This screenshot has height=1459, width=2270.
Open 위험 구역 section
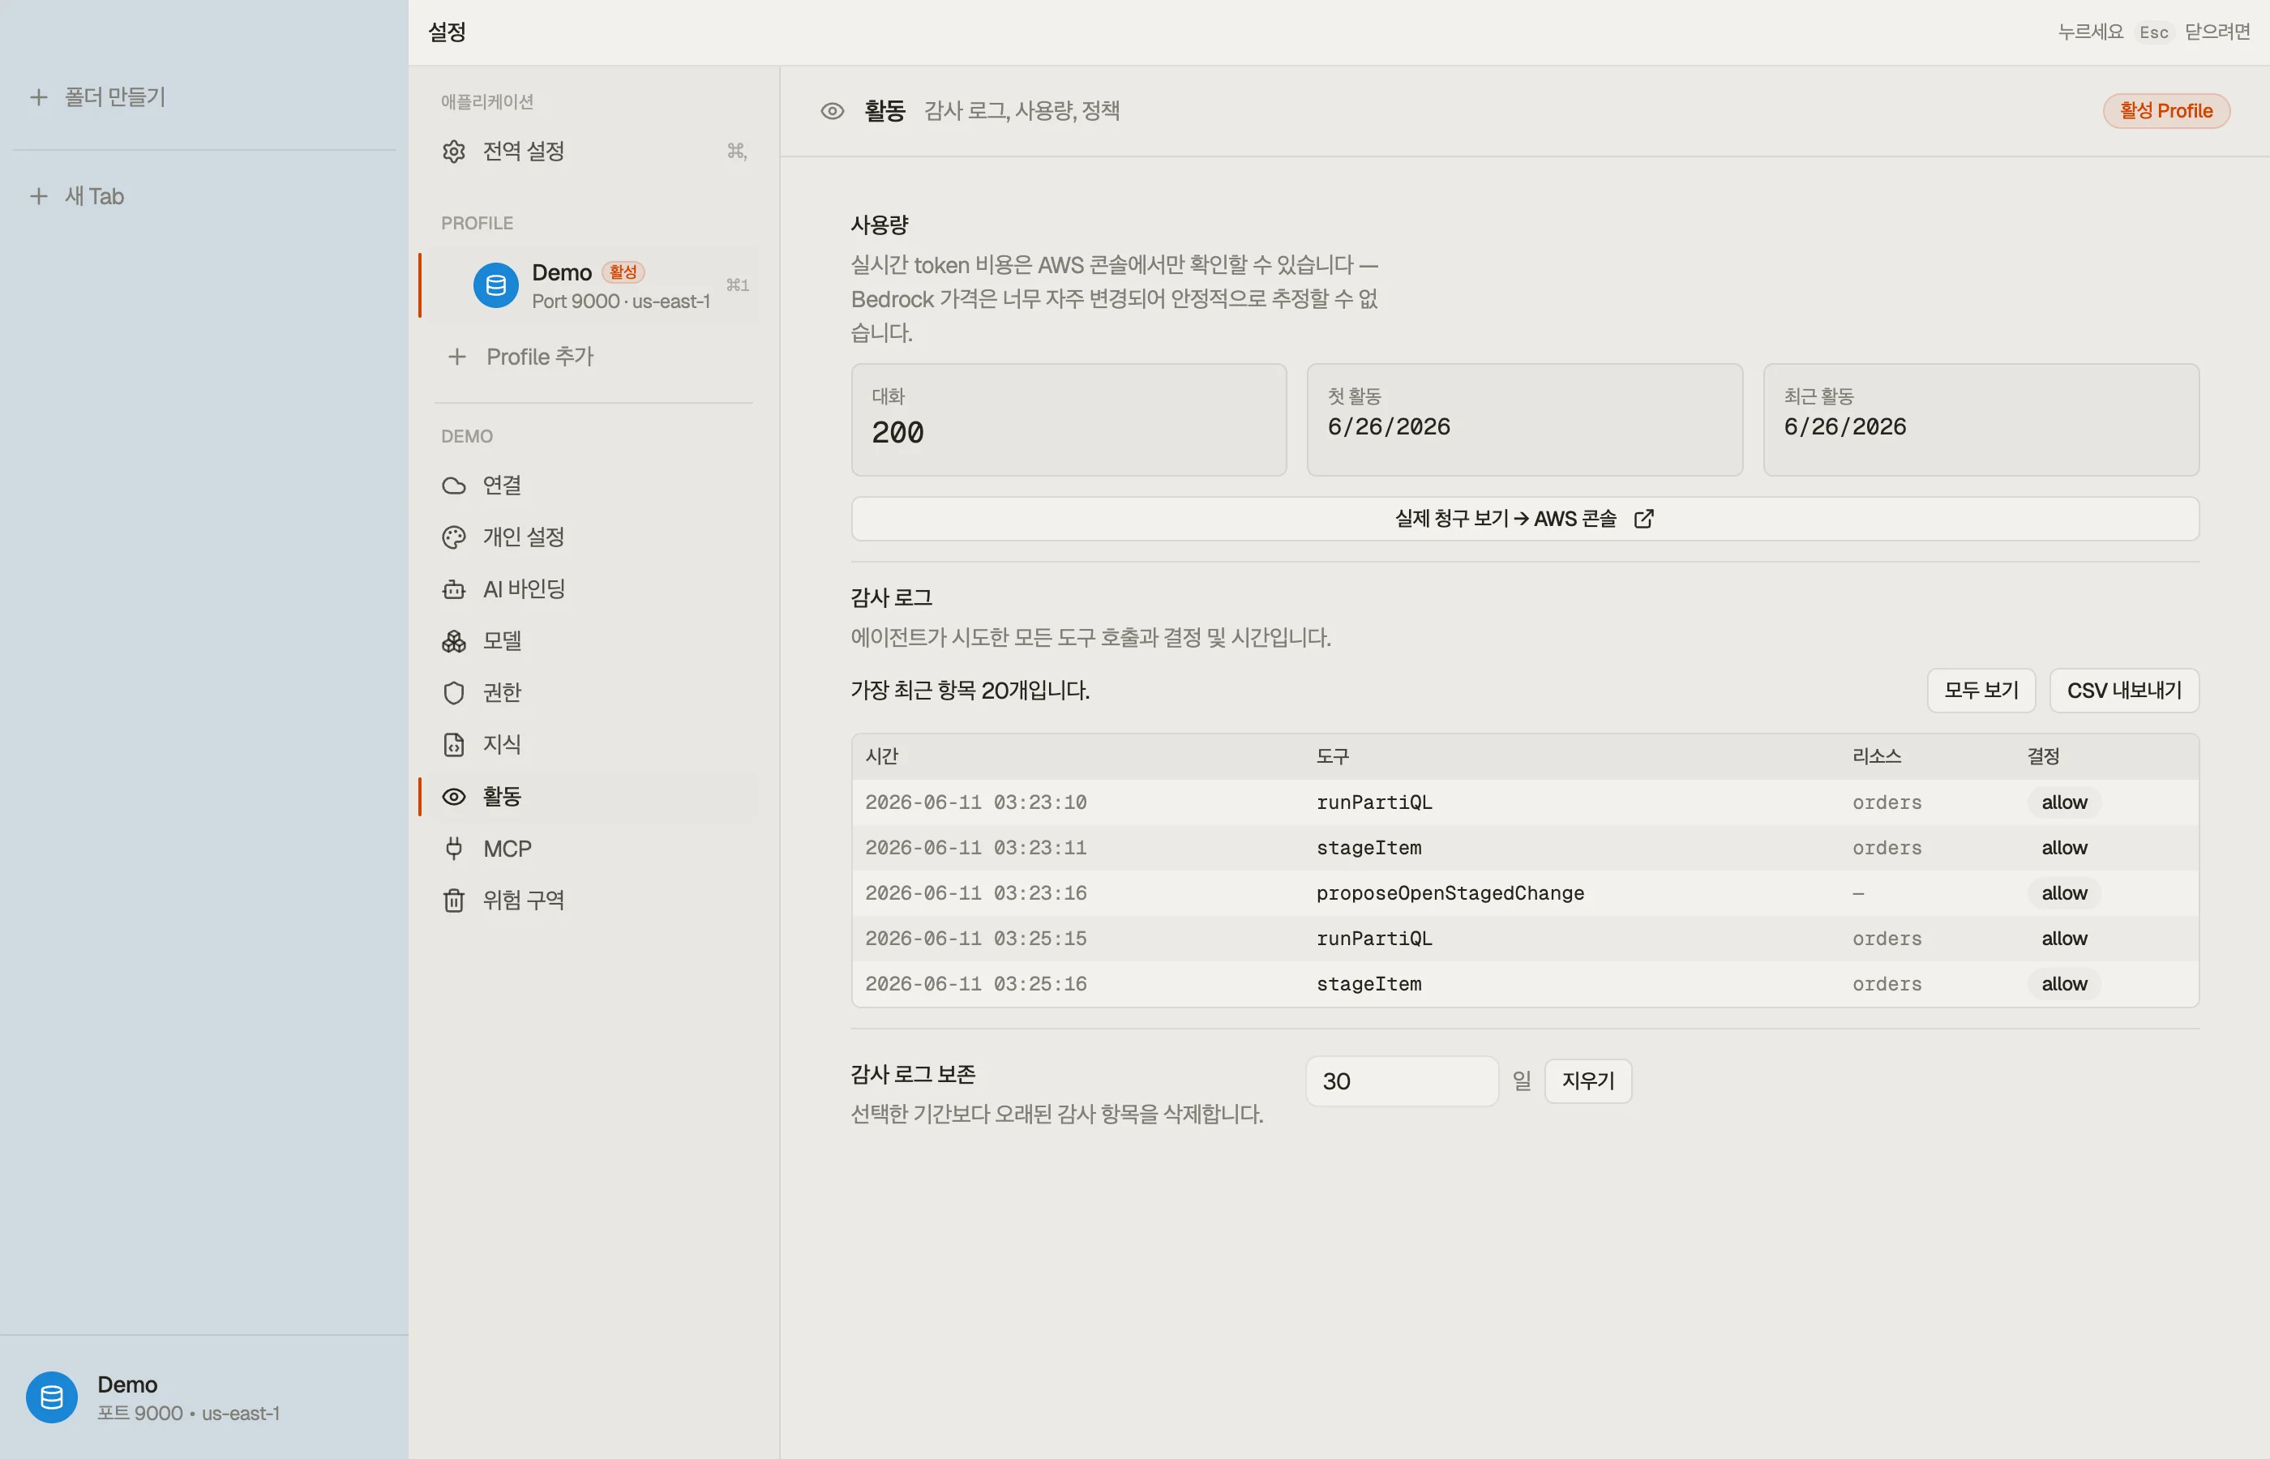pyautogui.click(x=594, y=900)
